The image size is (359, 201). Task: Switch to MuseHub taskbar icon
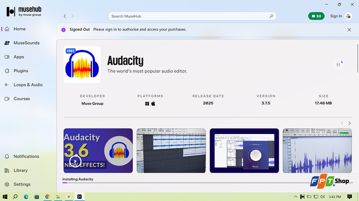79,197
